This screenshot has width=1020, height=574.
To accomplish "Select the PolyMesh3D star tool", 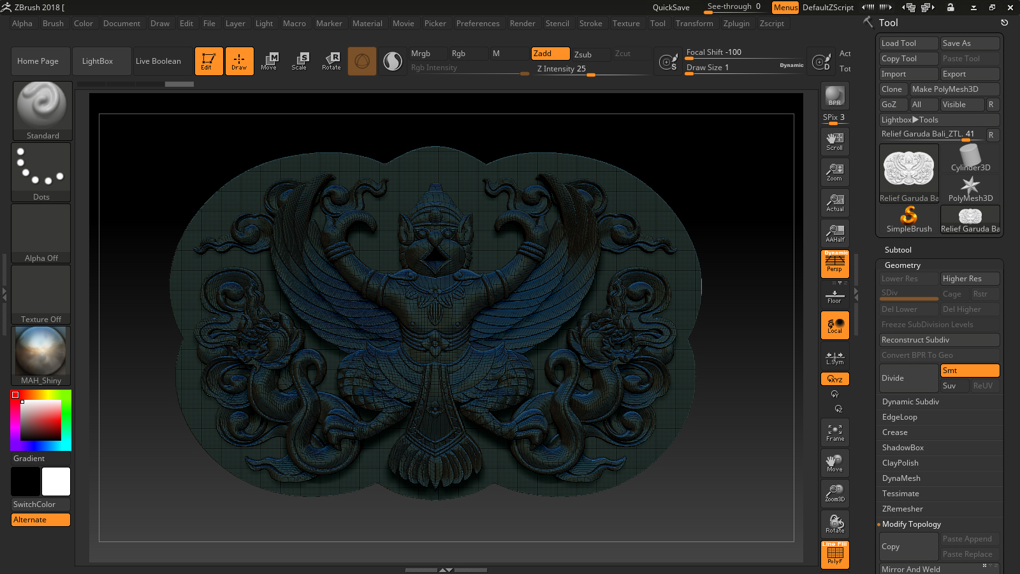I will 970,186.
